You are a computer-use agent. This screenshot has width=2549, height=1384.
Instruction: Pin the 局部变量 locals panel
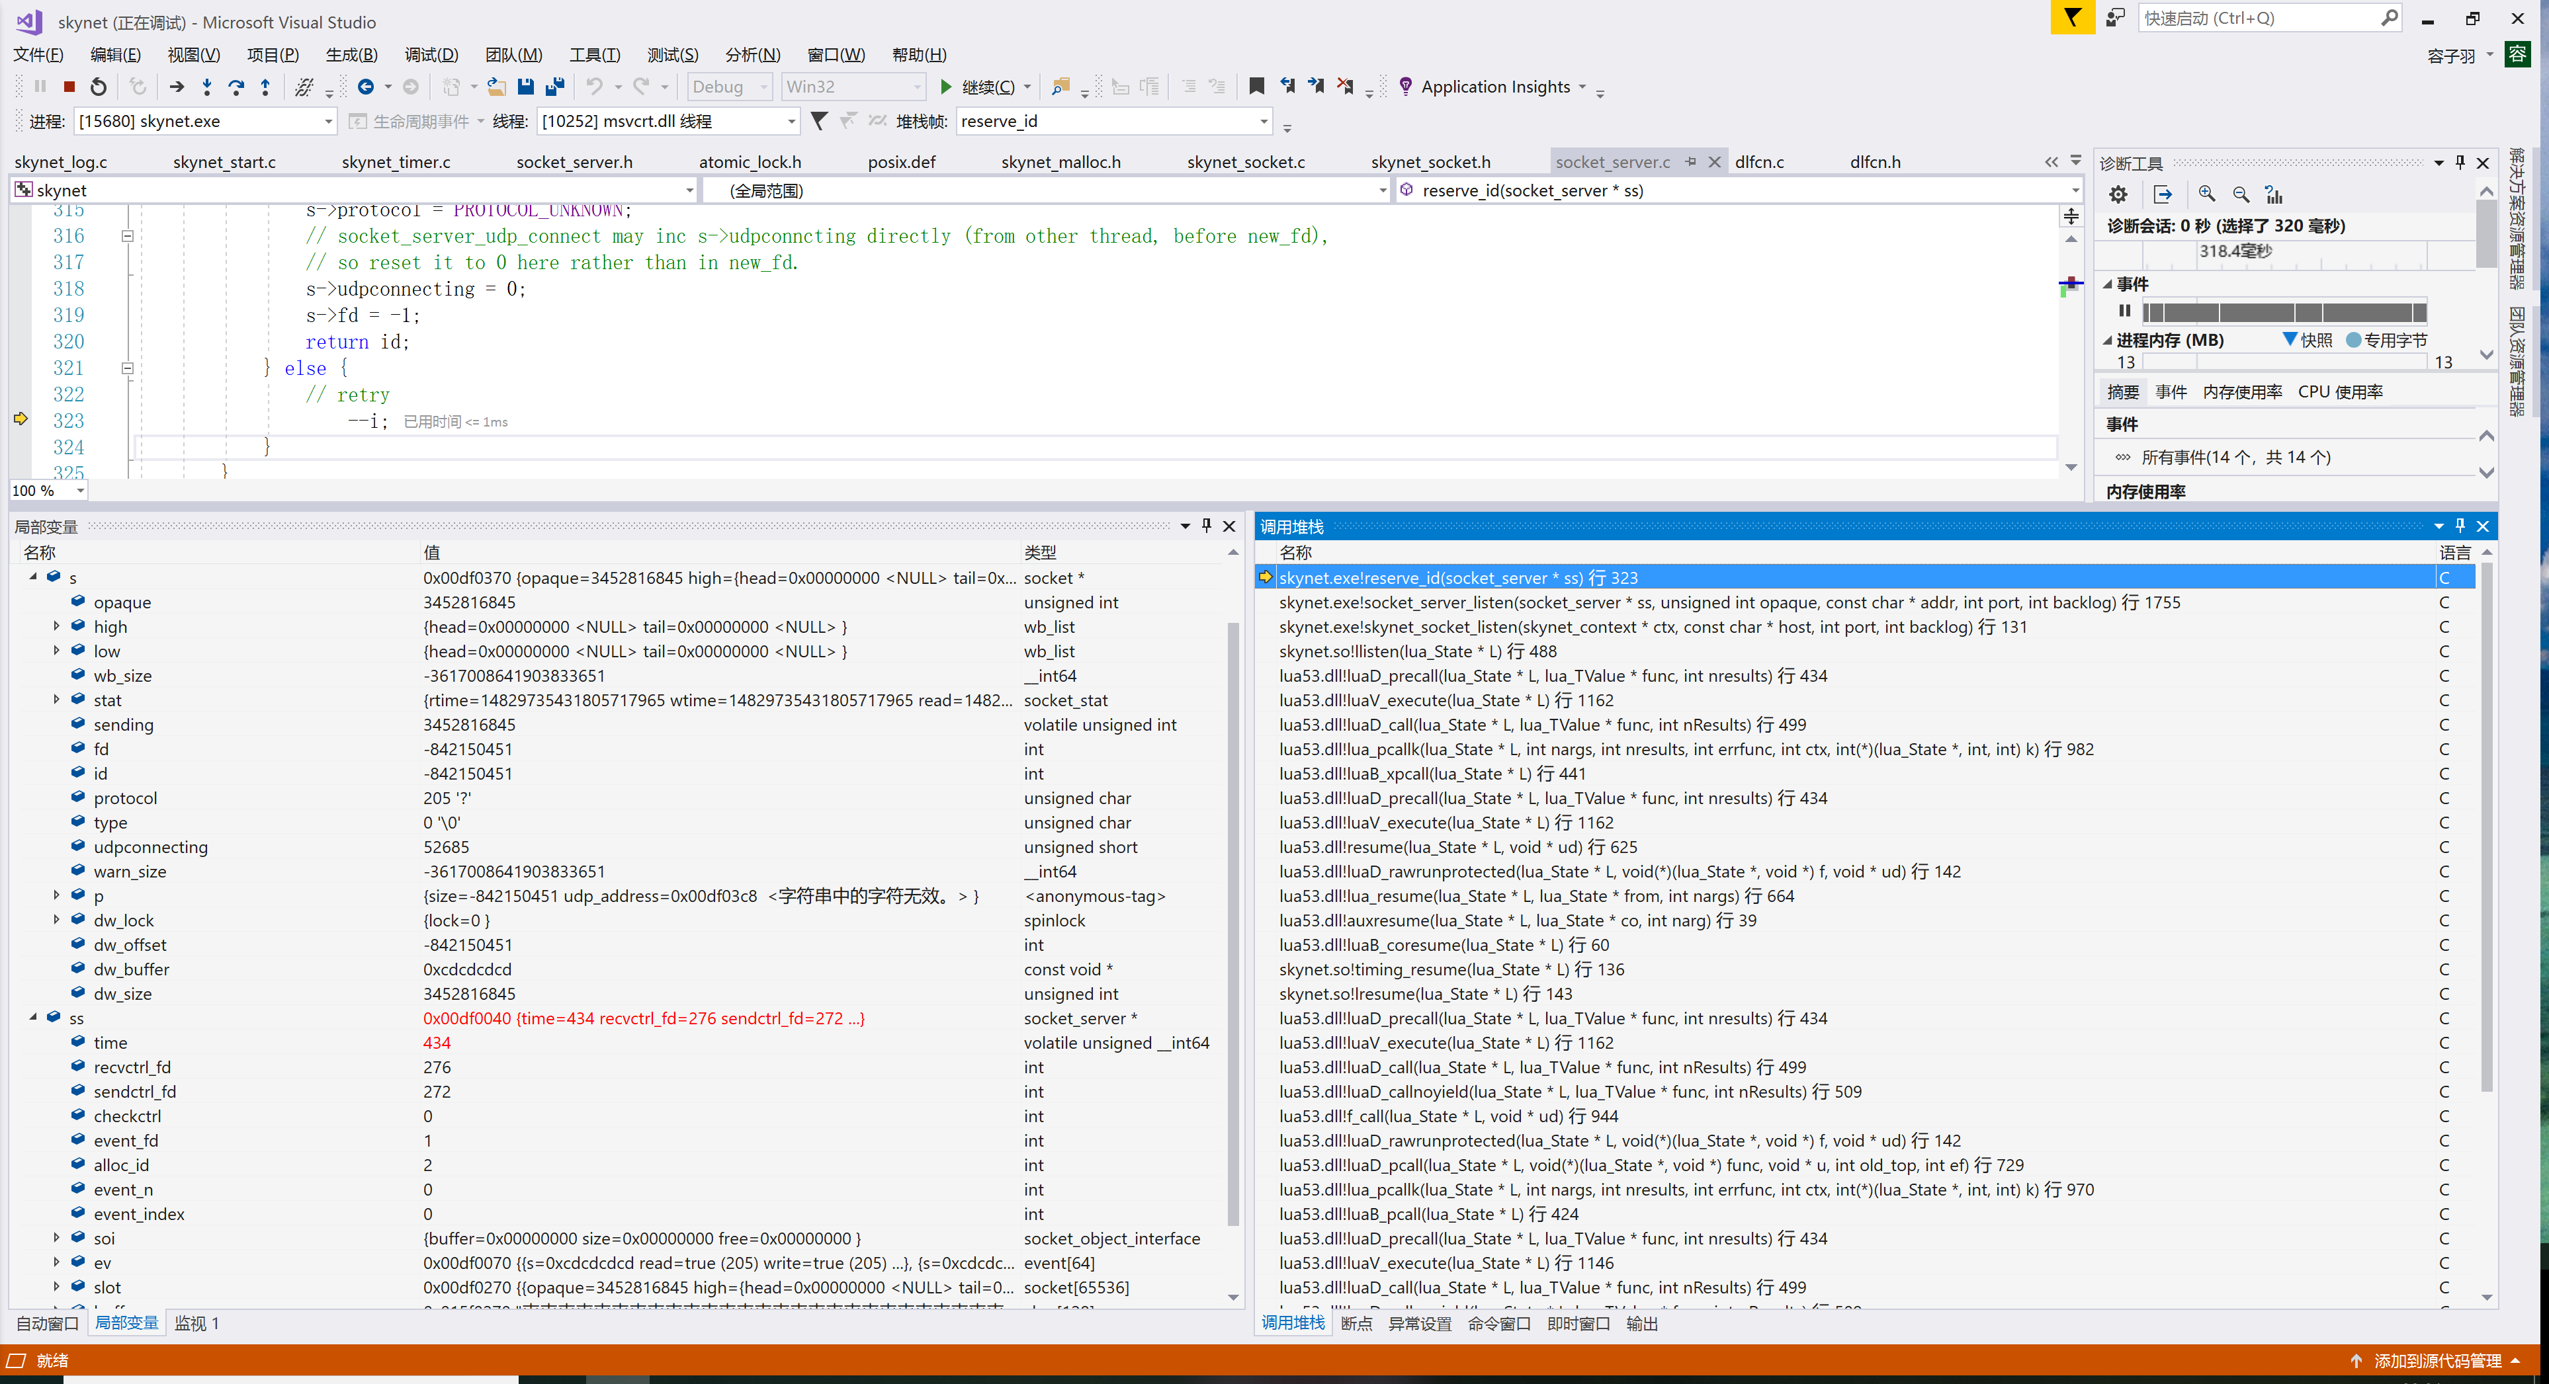coord(1206,525)
